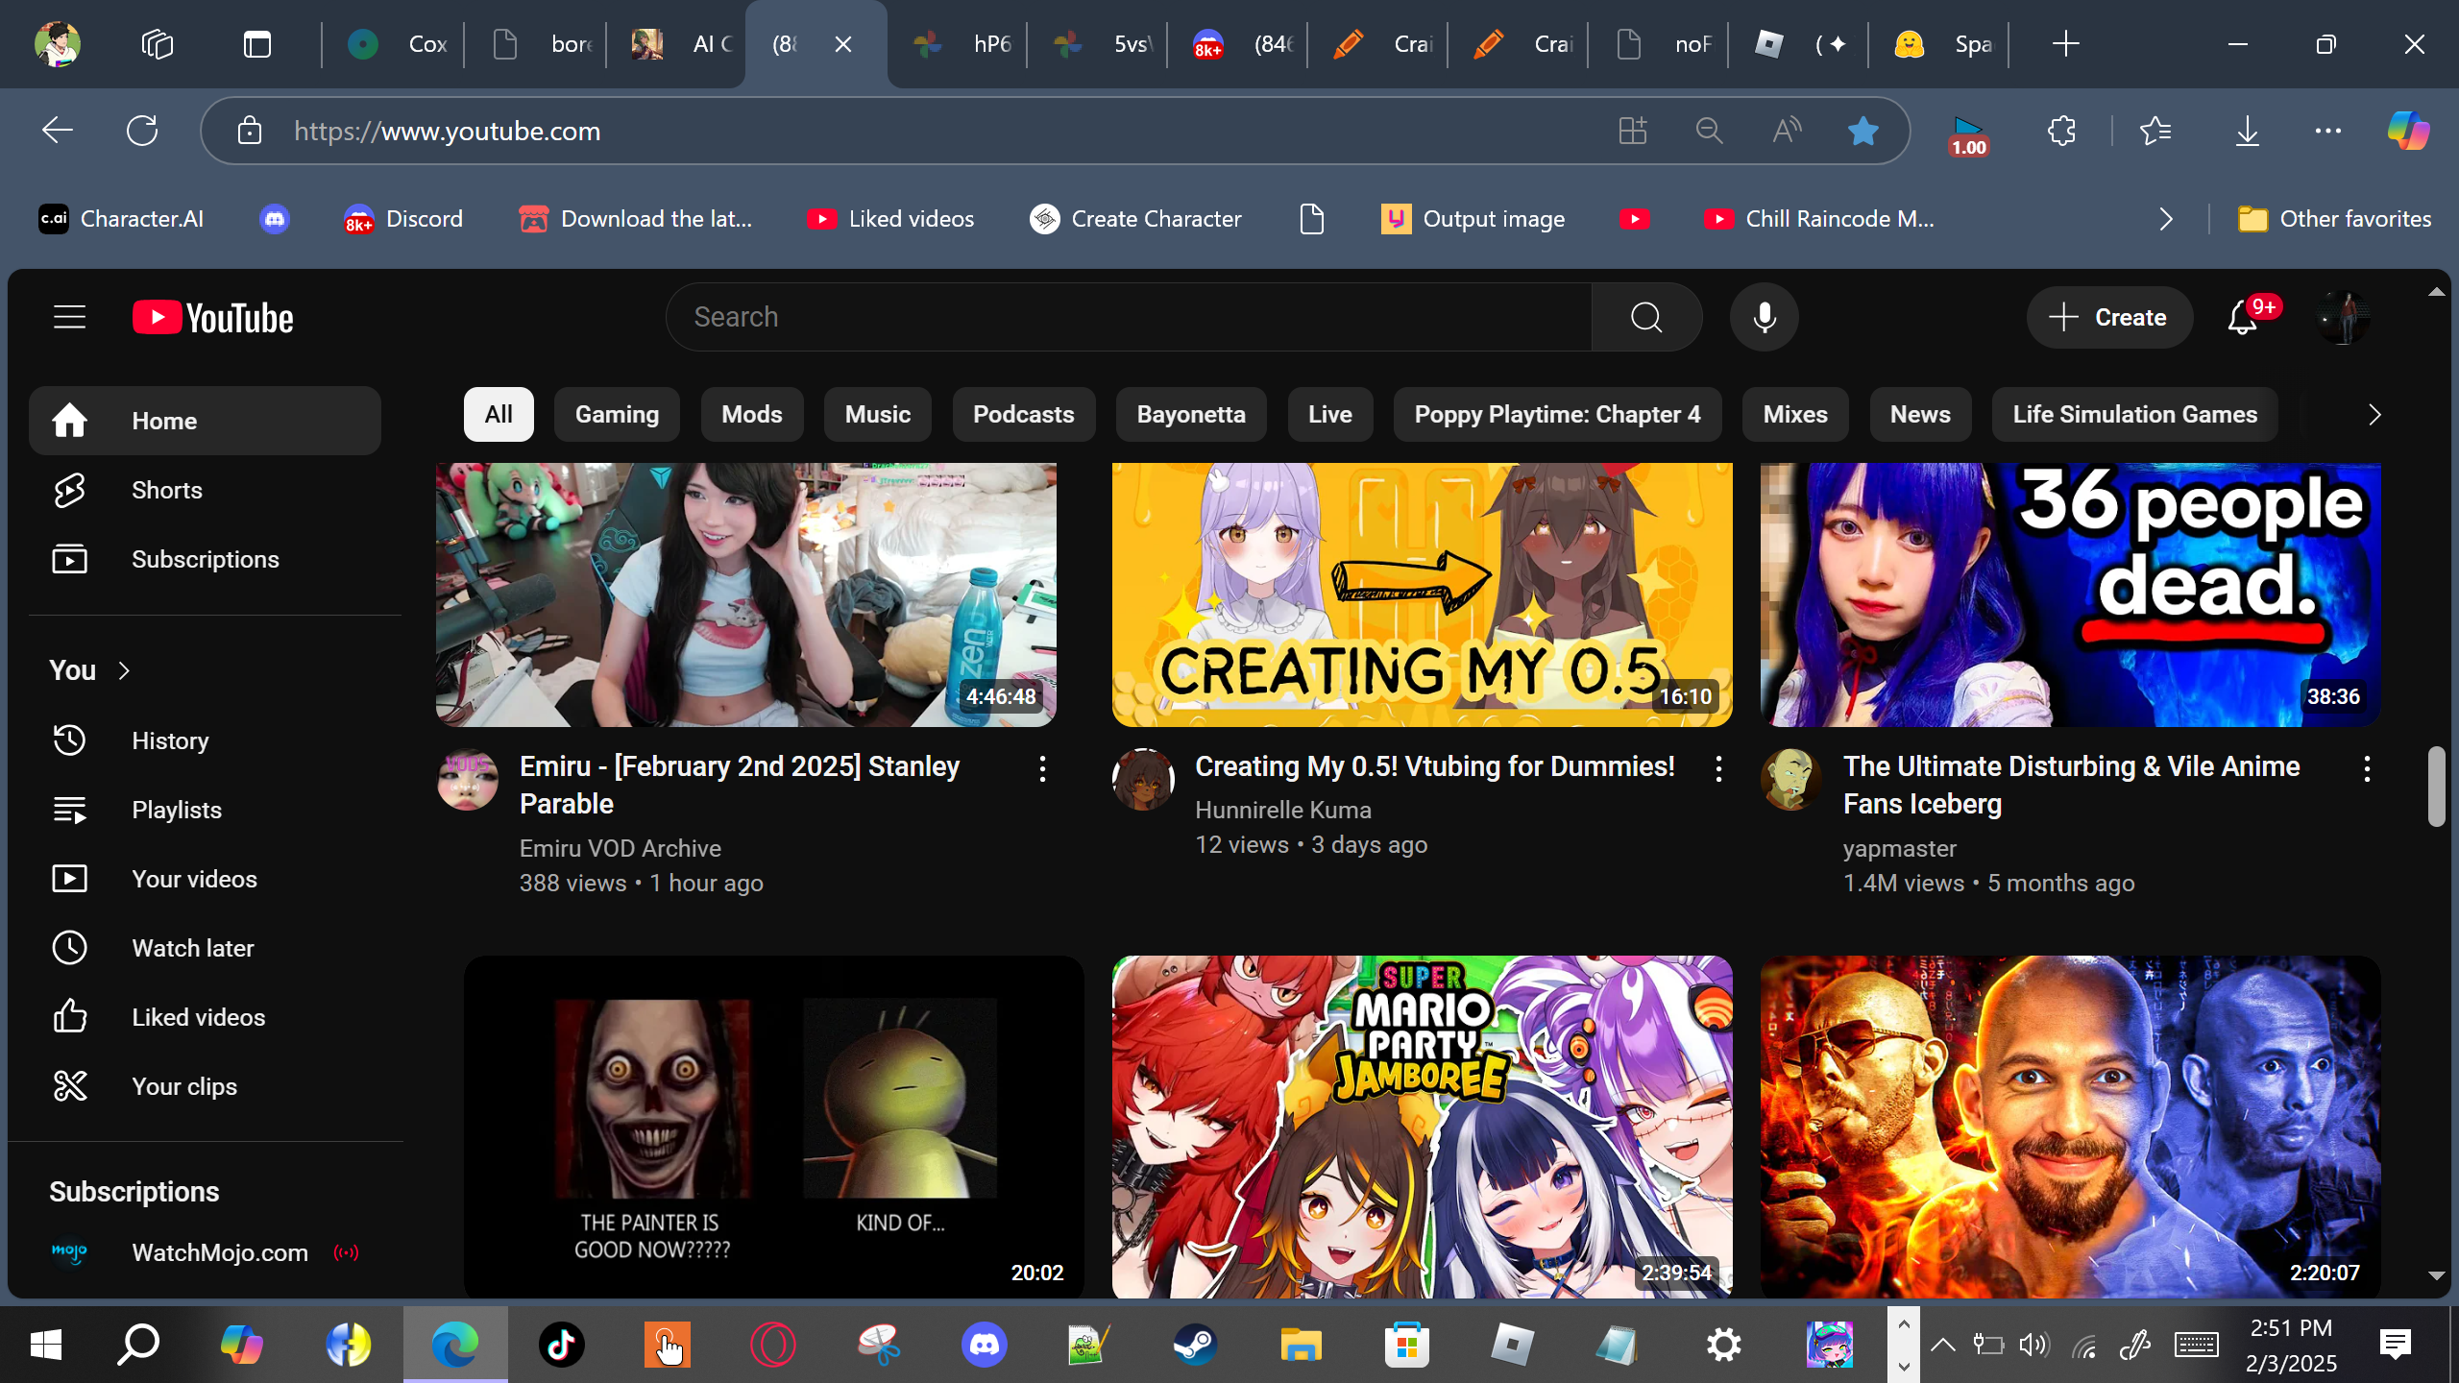Open the Favorites hub
2459x1383 pixels.
pyautogui.click(x=2155, y=131)
